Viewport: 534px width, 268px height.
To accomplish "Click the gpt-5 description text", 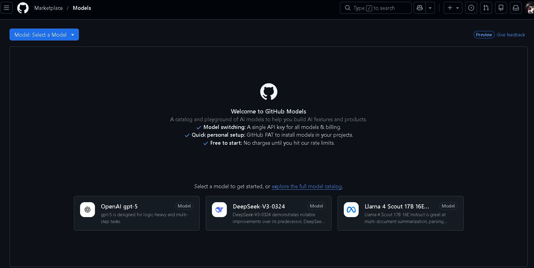I will point(144,218).
